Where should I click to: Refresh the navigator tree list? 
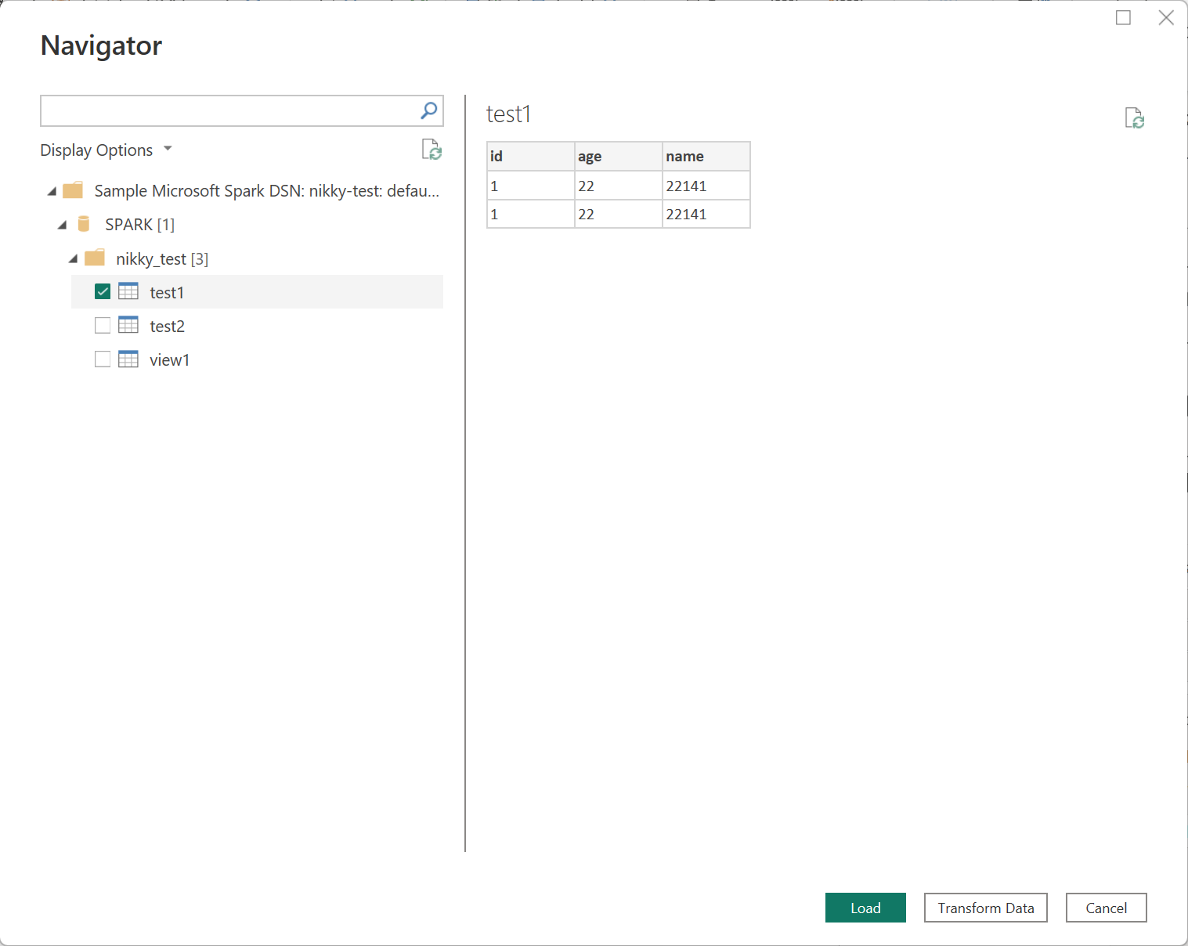[x=432, y=150]
